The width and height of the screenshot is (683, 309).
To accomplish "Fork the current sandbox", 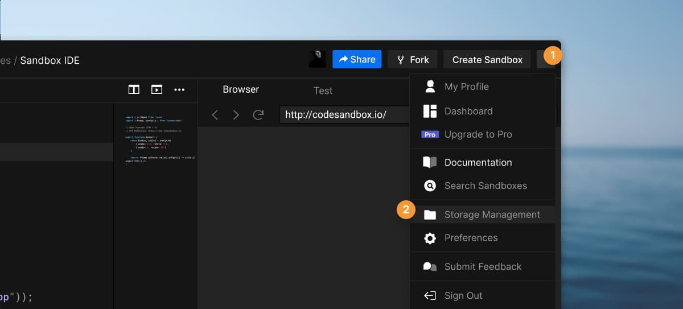I will pyautogui.click(x=413, y=59).
